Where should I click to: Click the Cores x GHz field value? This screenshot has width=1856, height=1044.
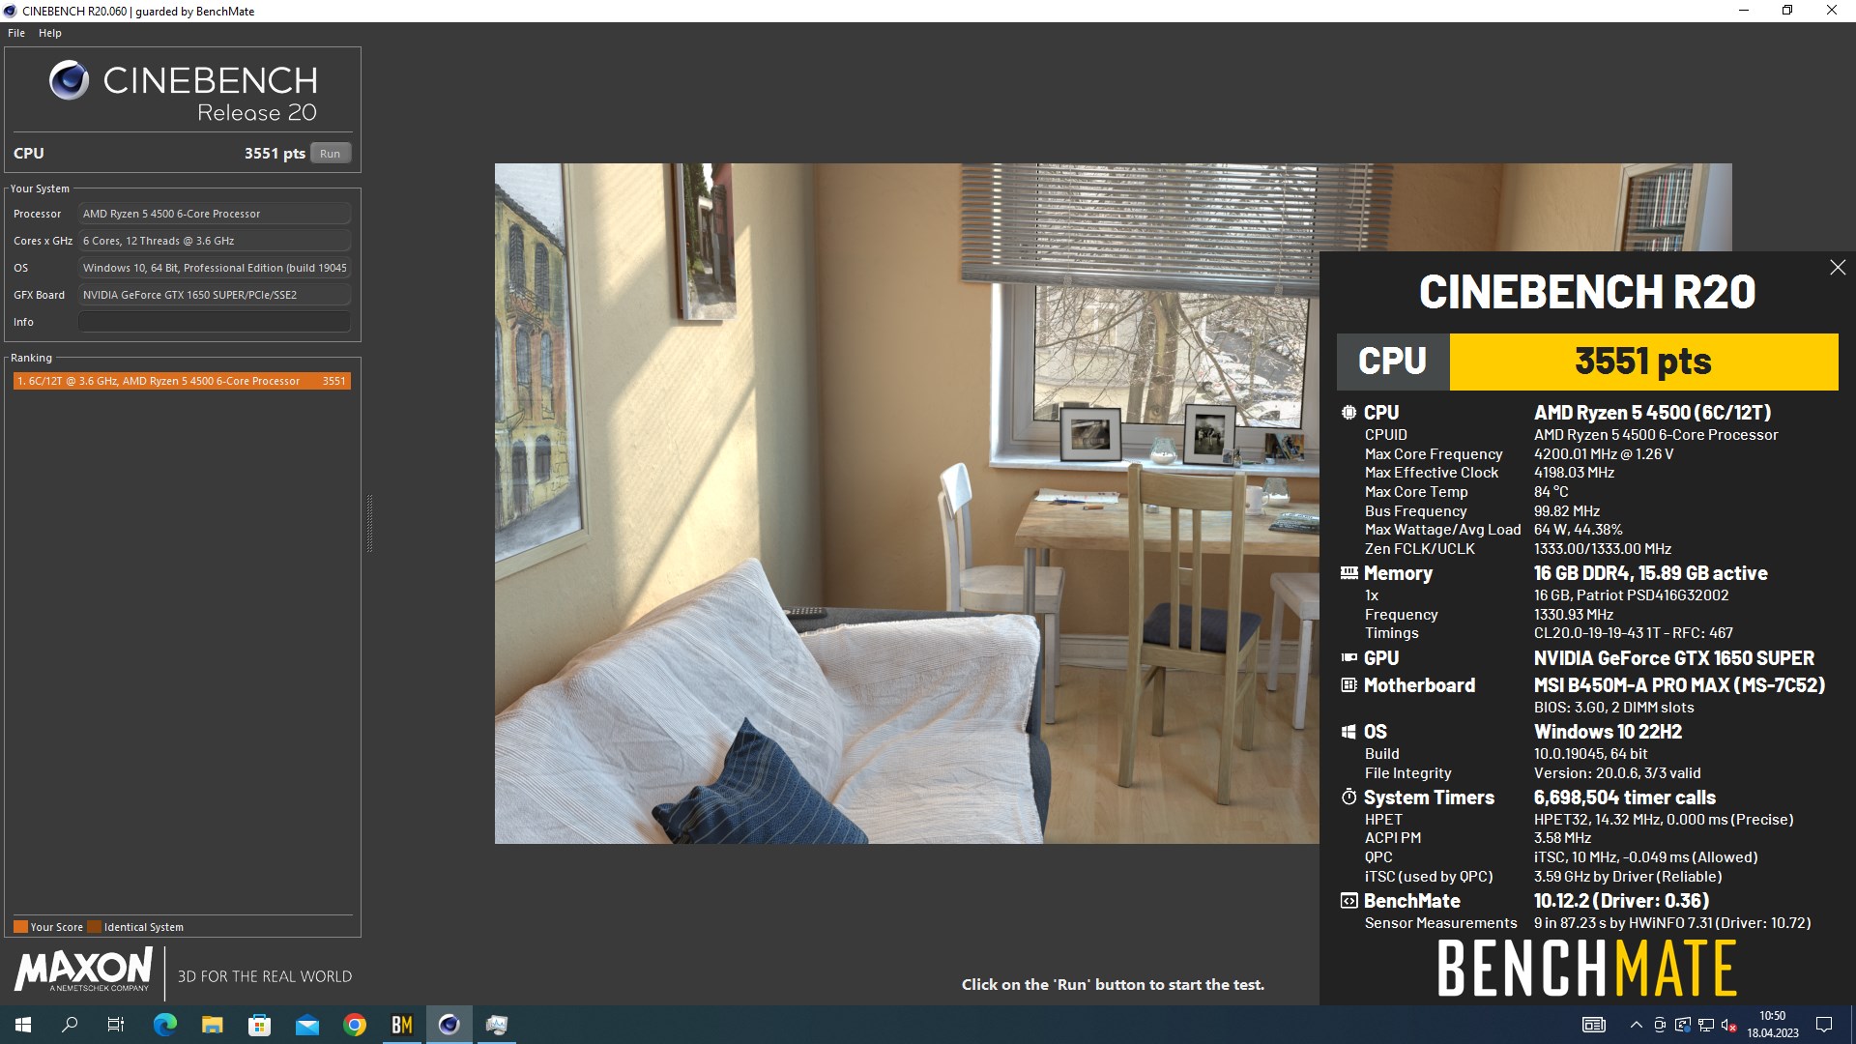click(x=215, y=241)
